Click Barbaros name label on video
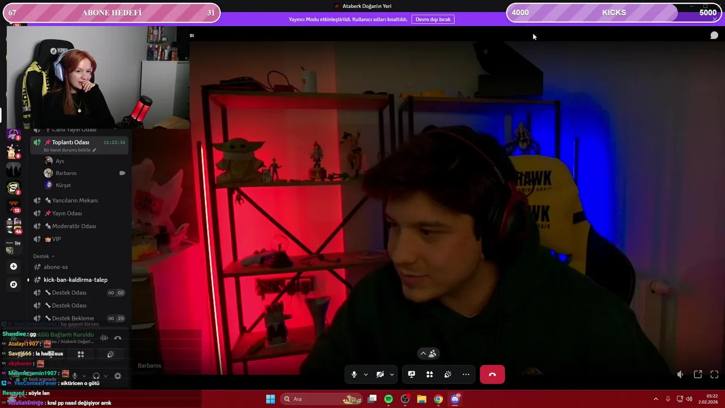 (150, 365)
